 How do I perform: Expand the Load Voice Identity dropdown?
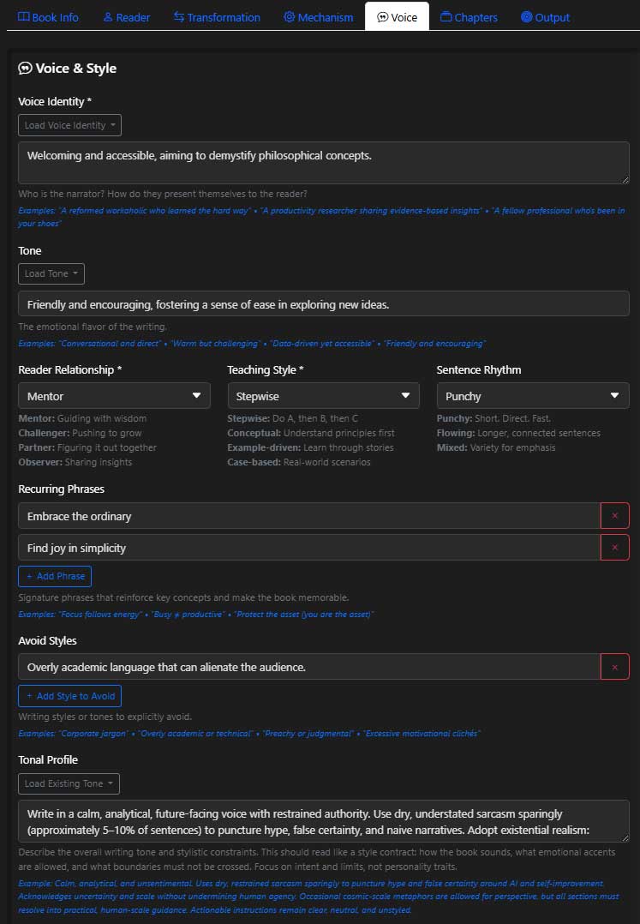(x=69, y=125)
